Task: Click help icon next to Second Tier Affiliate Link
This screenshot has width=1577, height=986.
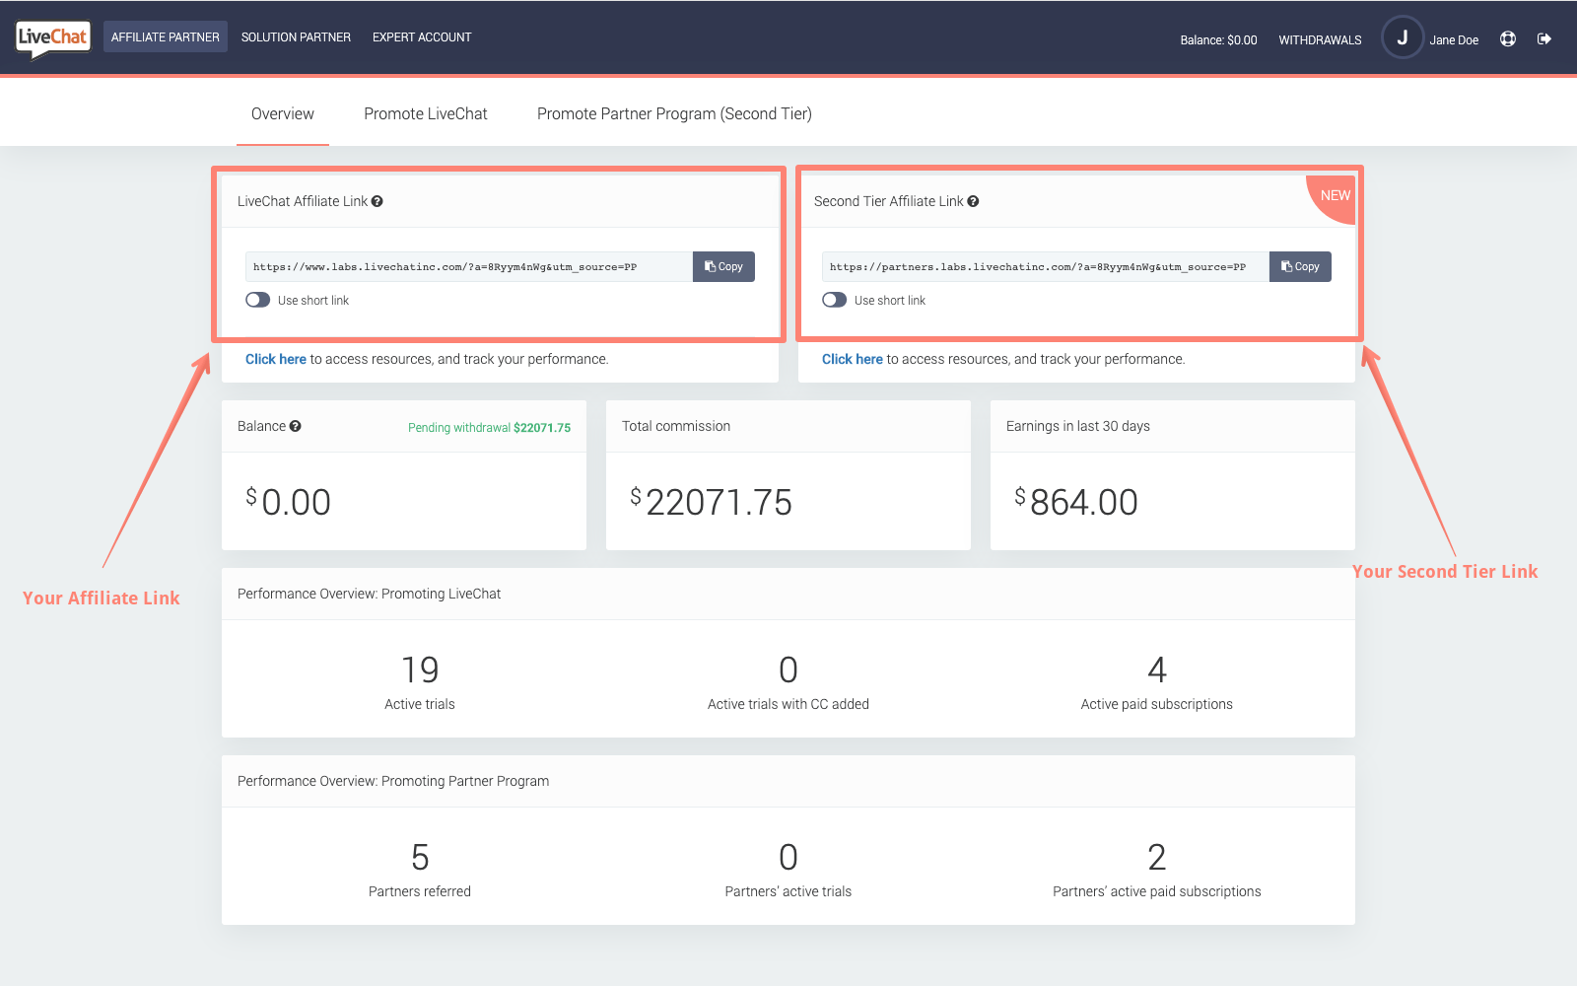Action: pos(973,201)
